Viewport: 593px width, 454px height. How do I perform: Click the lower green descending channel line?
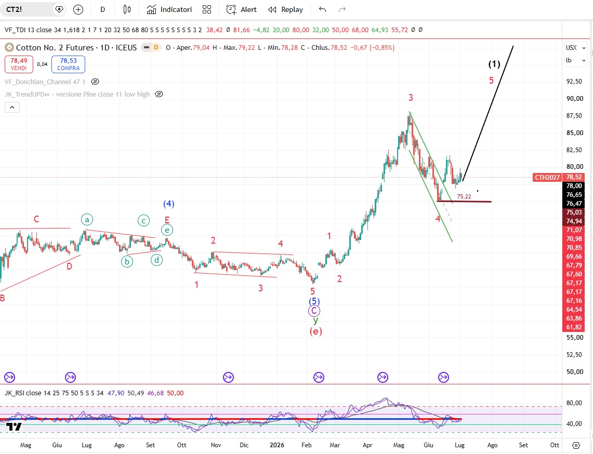431,196
